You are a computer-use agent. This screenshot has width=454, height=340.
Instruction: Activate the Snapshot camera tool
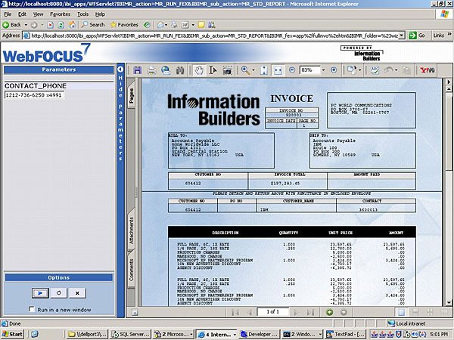click(x=228, y=70)
